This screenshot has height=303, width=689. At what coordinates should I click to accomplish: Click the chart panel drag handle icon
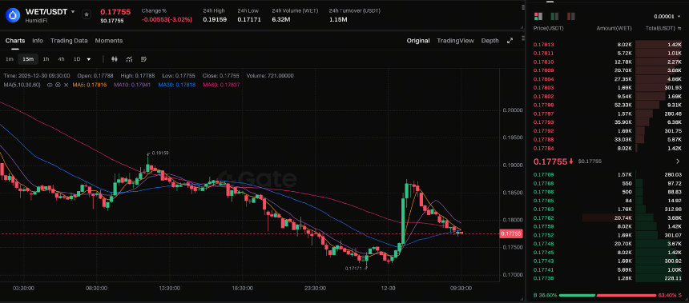click(x=522, y=38)
